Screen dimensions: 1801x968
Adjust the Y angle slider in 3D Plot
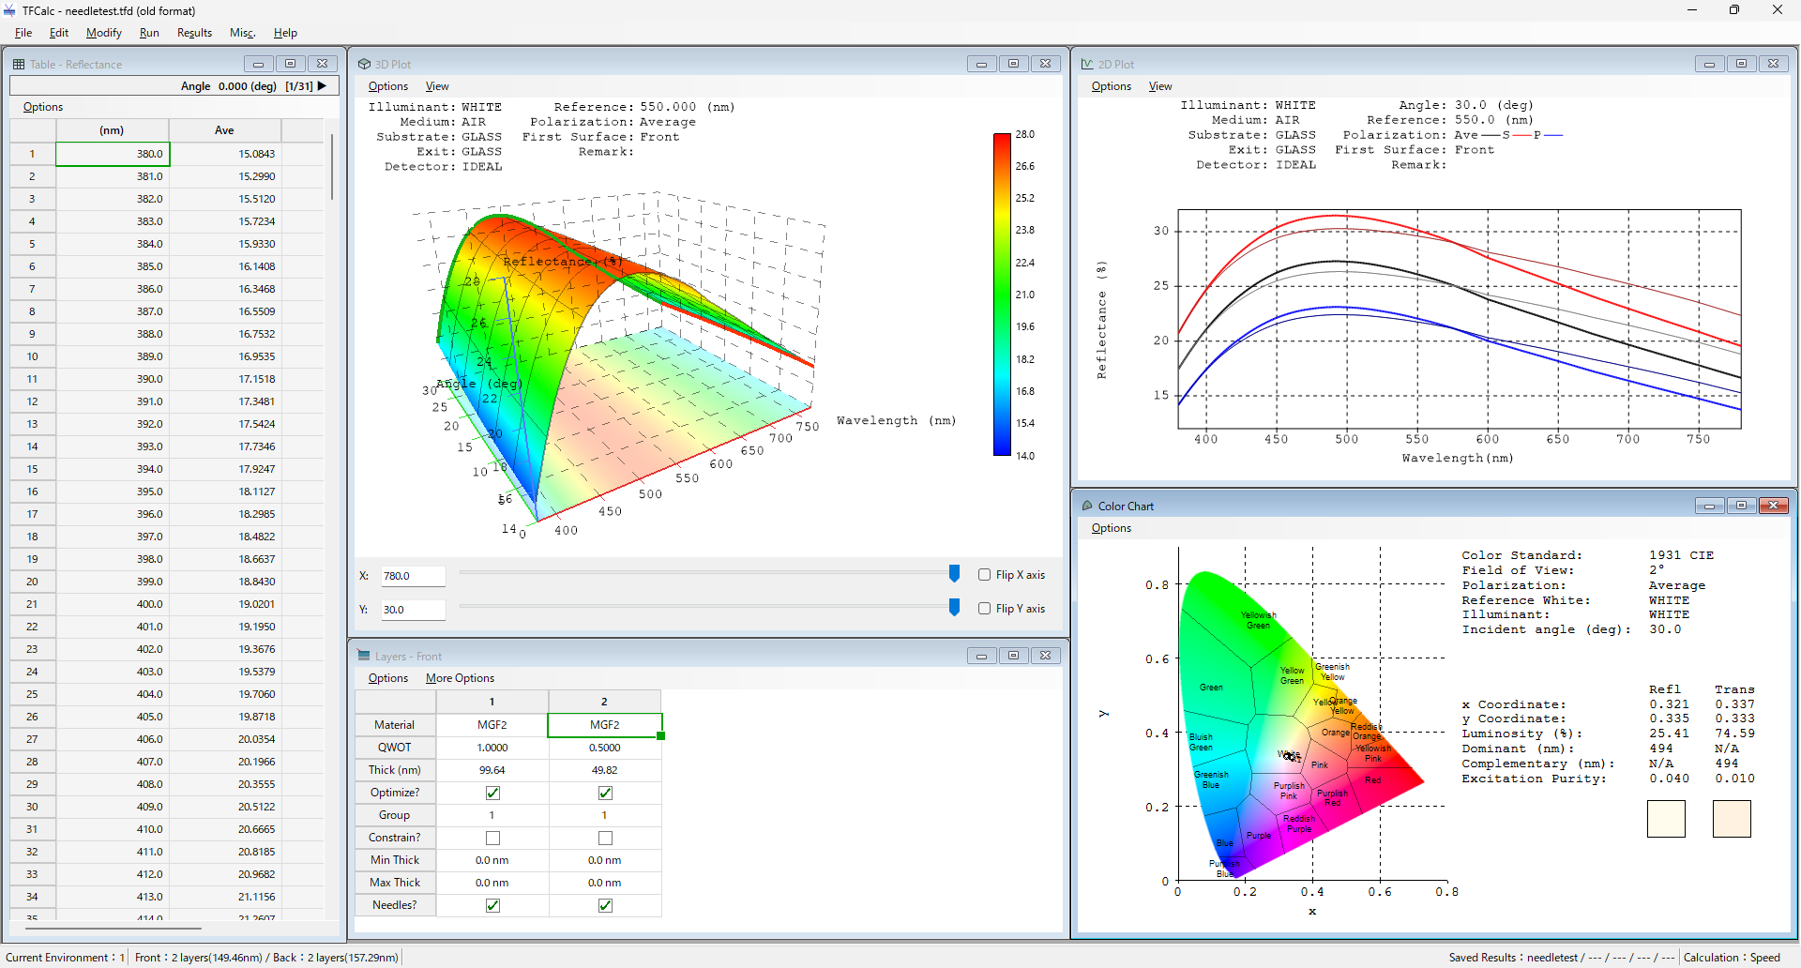[x=954, y=608]
